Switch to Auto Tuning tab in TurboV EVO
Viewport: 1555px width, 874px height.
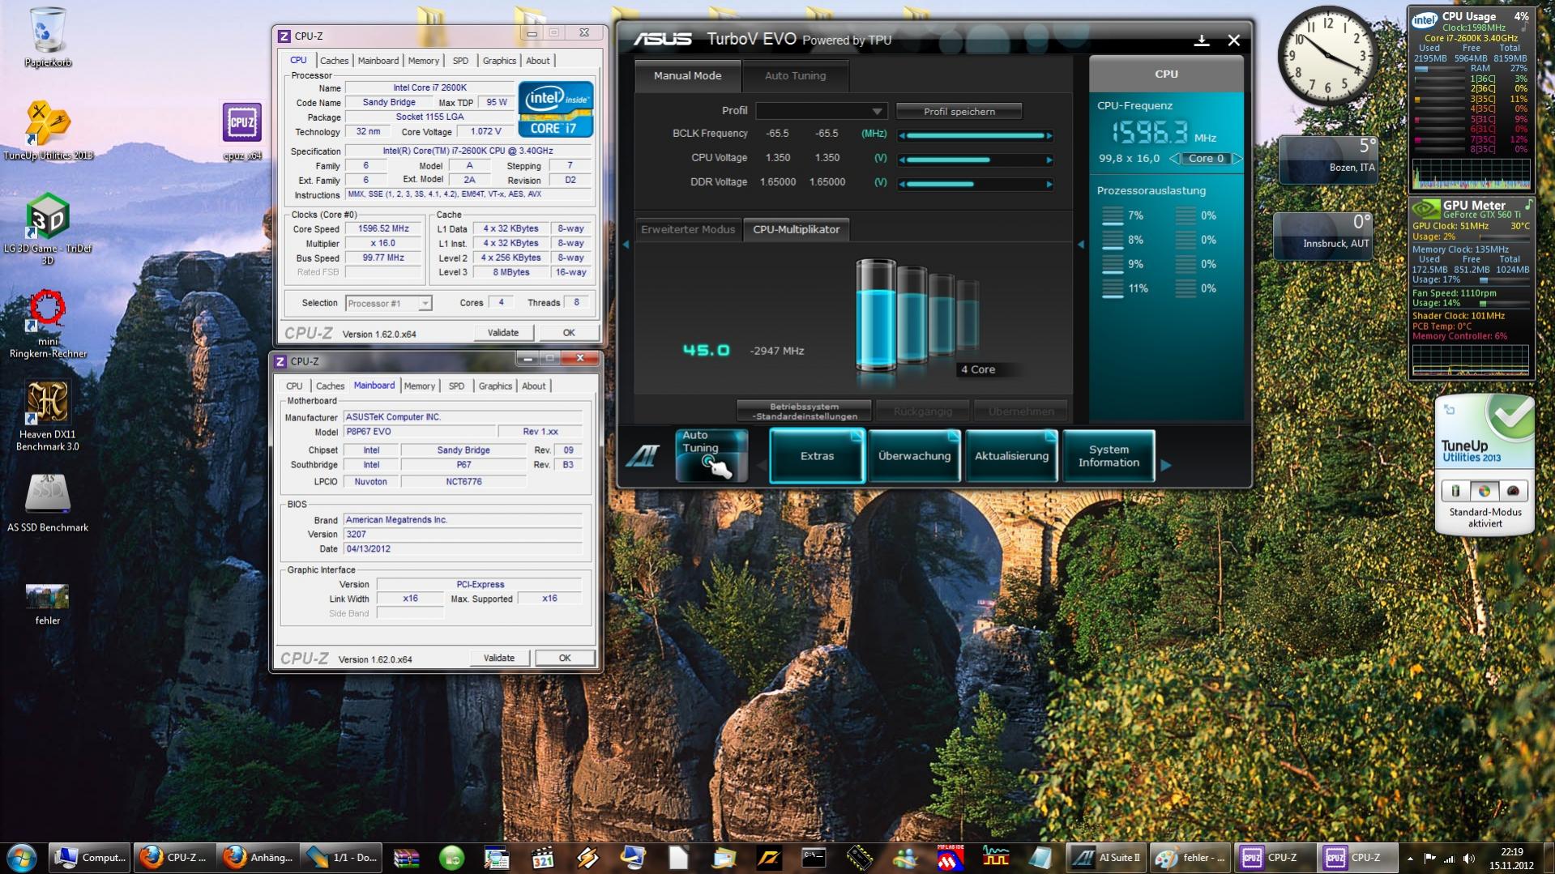coord(796,75)
